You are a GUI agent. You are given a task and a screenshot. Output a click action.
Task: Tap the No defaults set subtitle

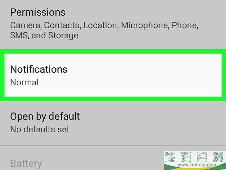(40, 129)
